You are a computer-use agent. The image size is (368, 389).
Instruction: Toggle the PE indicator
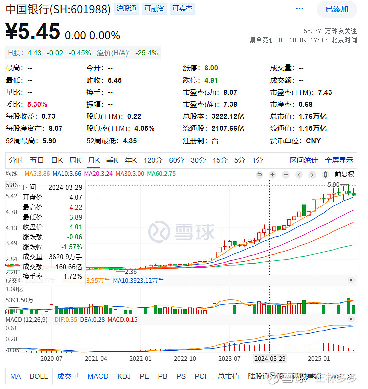[x=144, y=377]
